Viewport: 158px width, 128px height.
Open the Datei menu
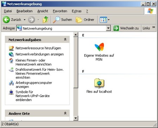(8, 11)
